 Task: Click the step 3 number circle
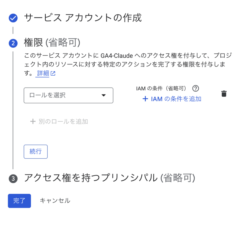13,179
